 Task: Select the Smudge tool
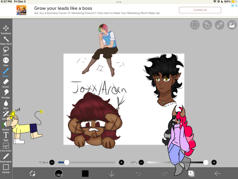pyautogui.click(x=6, y=94)
